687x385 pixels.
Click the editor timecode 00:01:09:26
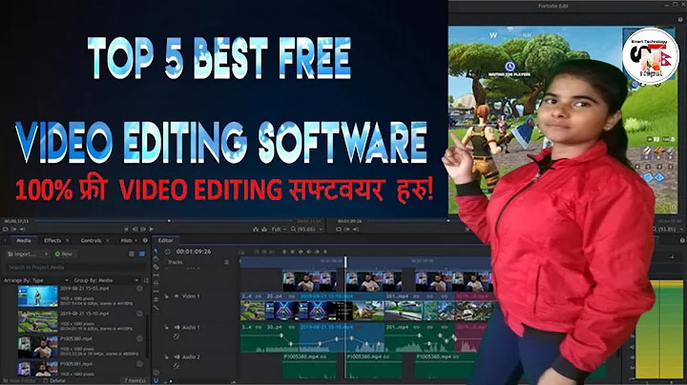(193, 252)
